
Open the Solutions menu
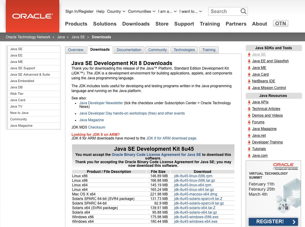coord(105,24)
